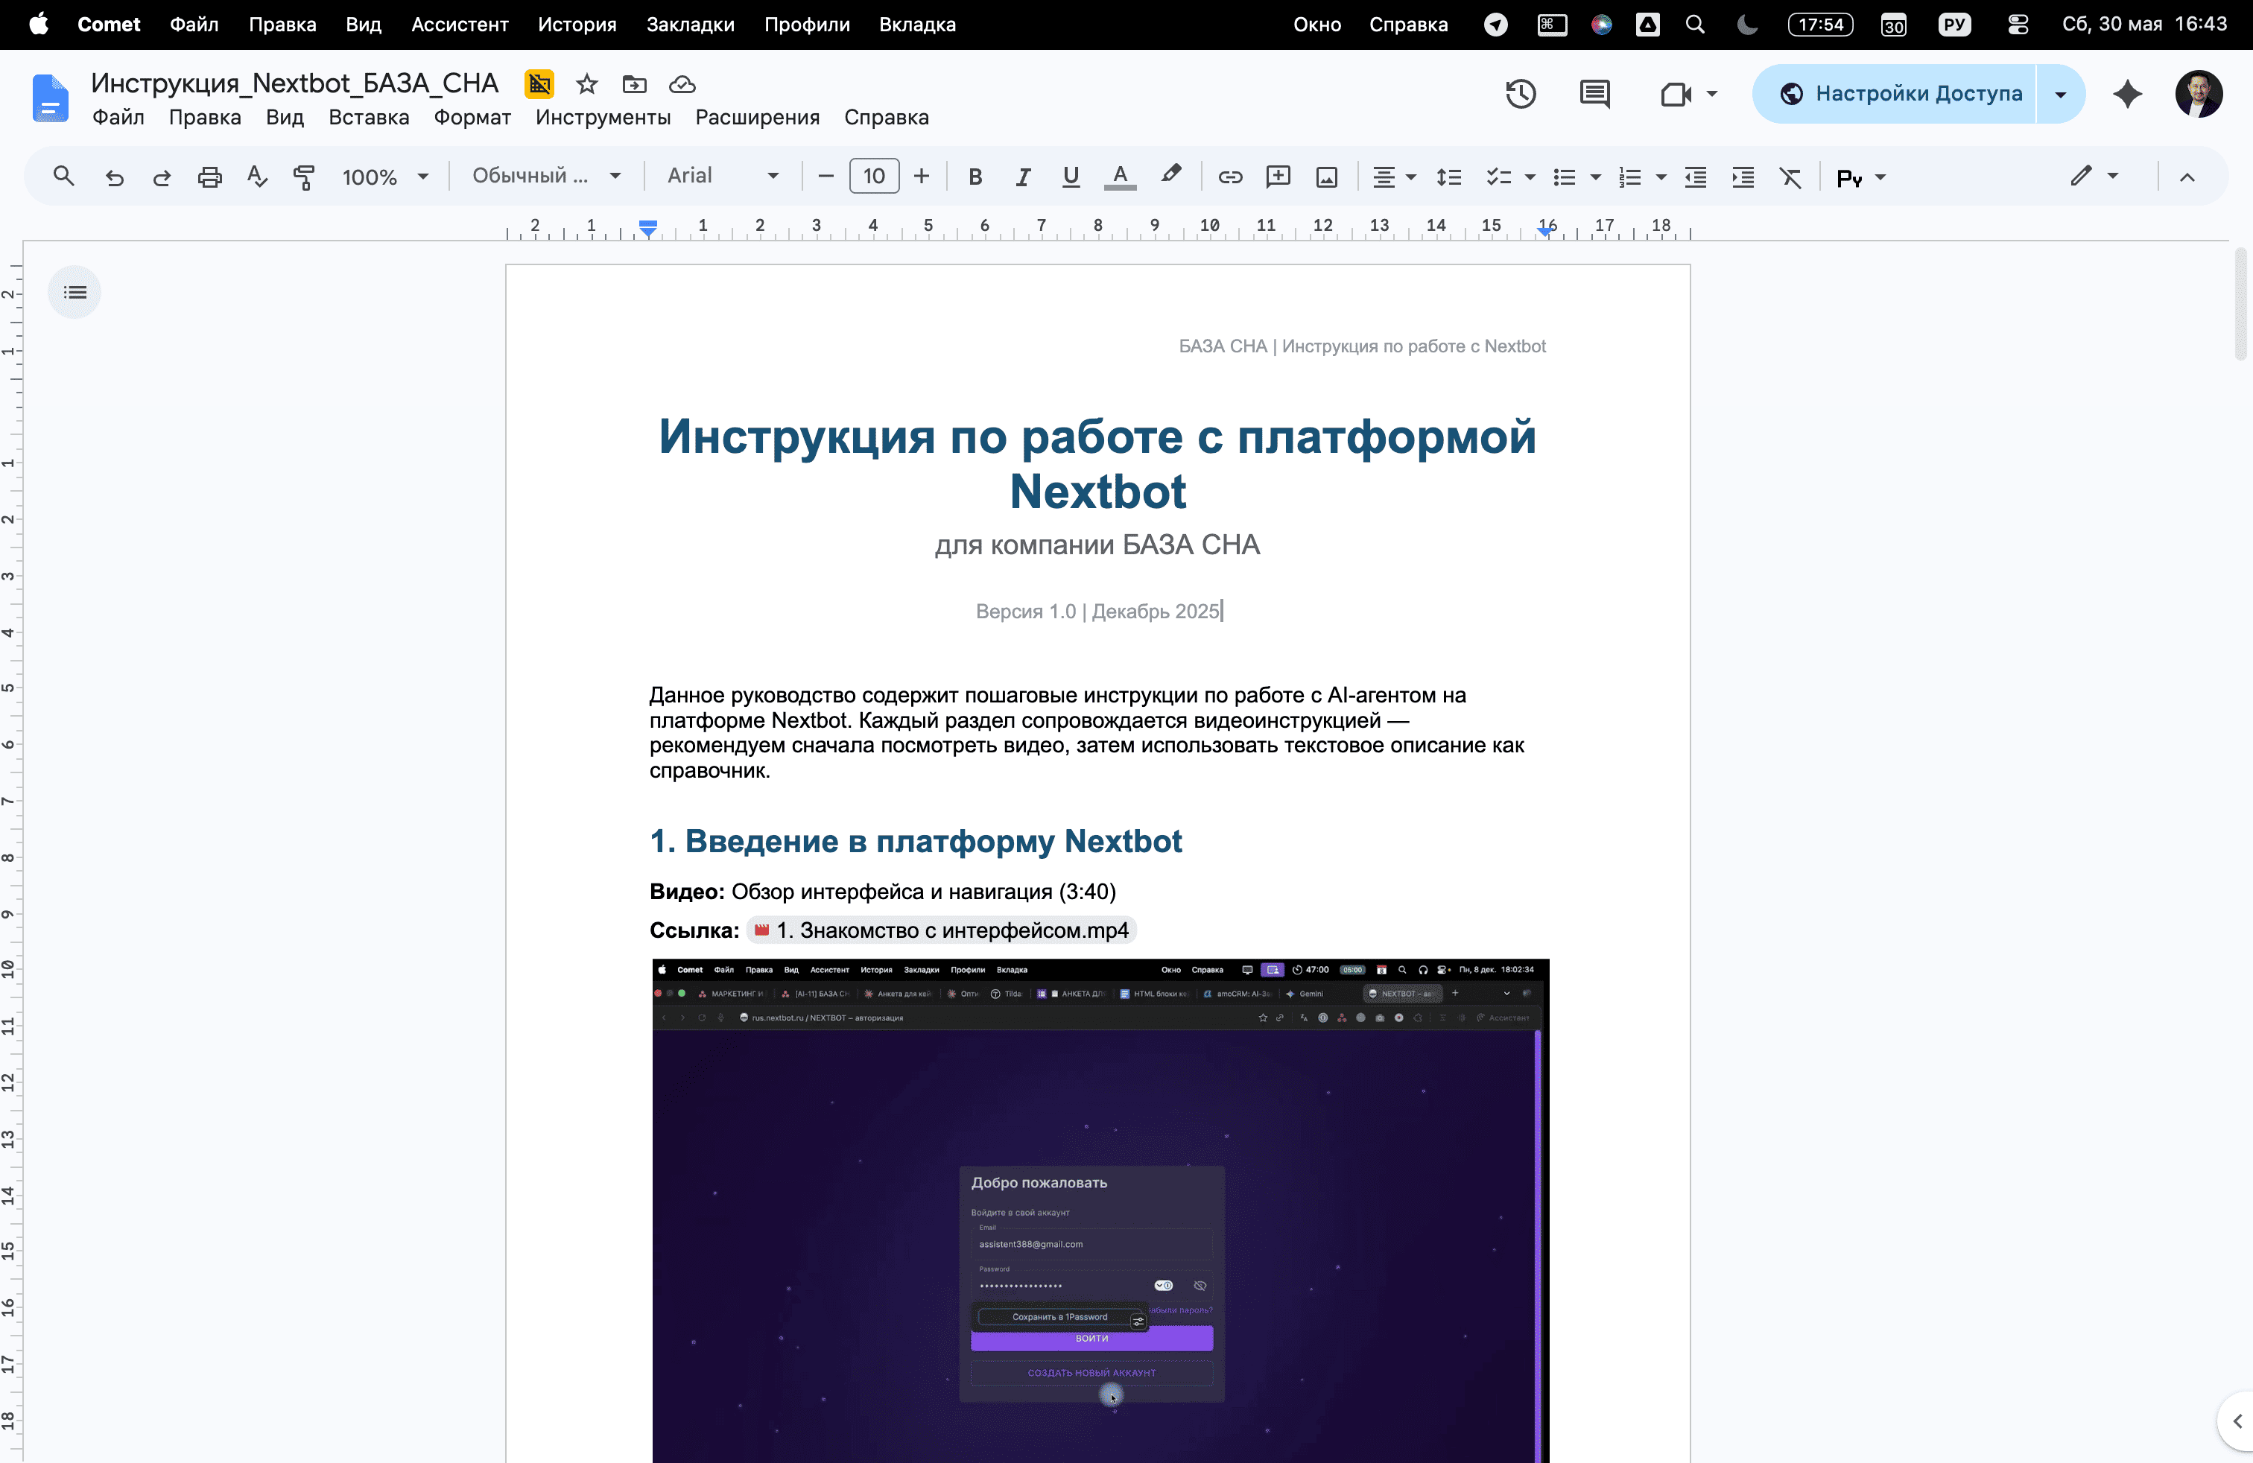Open the Docs 'Формат' menu
Screen dimensions: 2253x1463
click(472, 118)
